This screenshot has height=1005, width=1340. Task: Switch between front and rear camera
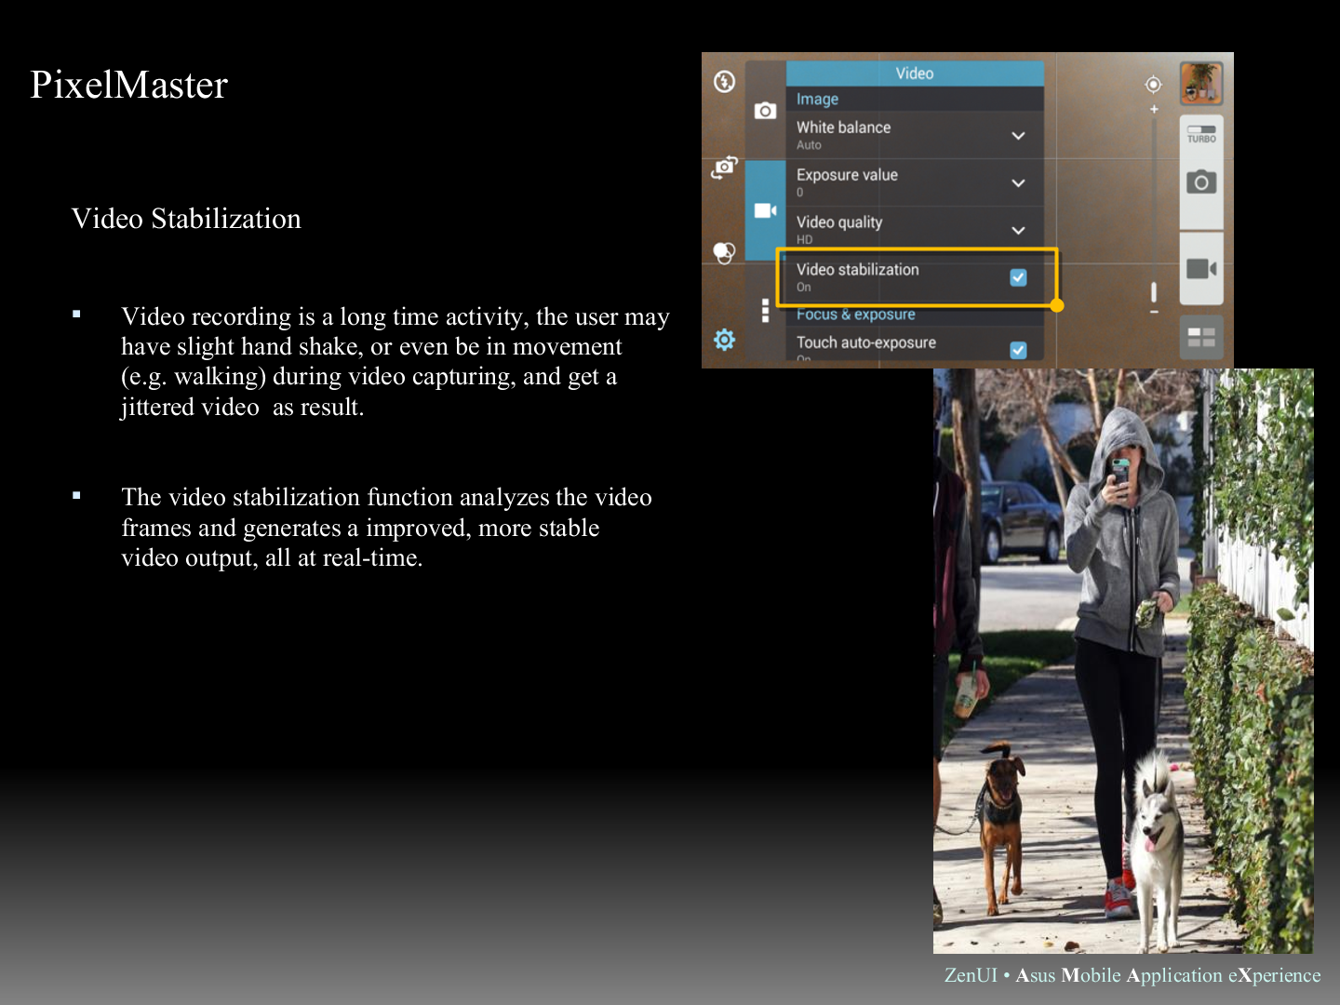(724, 167)
